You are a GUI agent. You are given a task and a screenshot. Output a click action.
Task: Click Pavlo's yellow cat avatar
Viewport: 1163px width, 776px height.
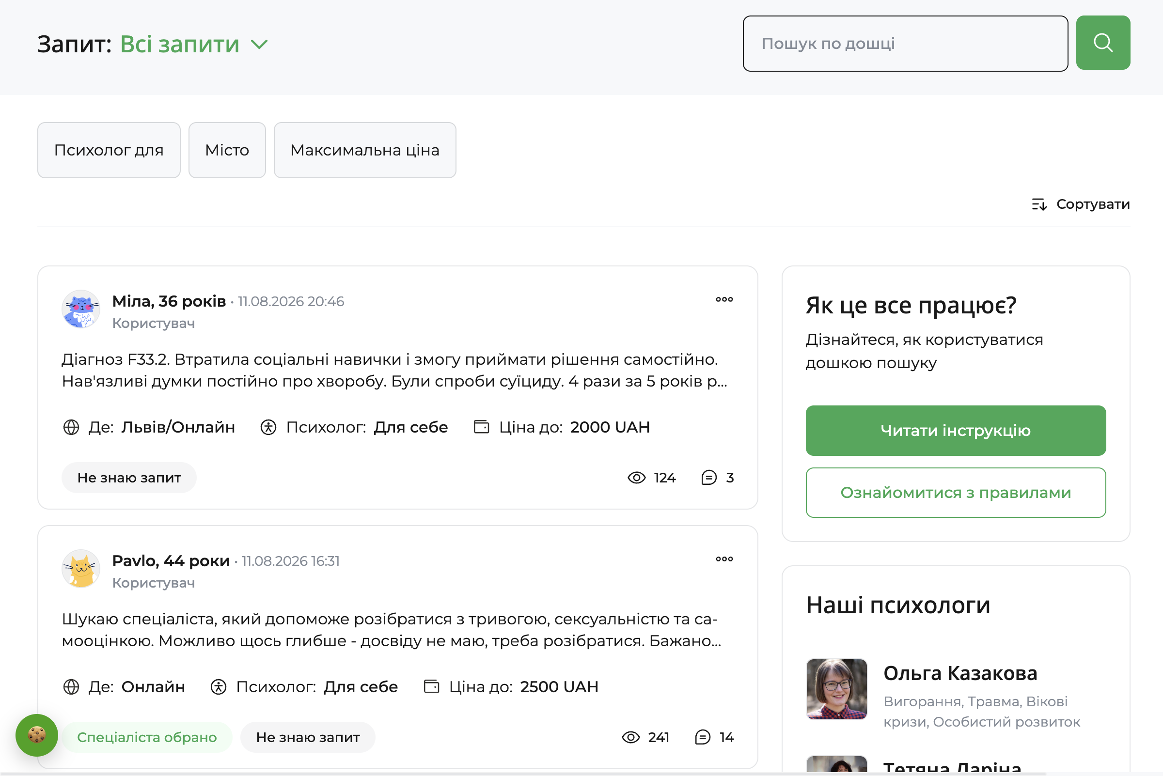(x=81, y=569)
